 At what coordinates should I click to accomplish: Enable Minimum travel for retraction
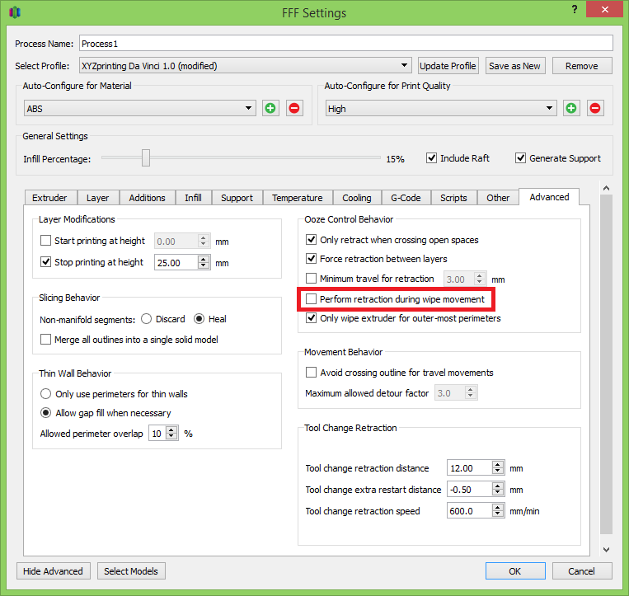[x=311, y=279]
